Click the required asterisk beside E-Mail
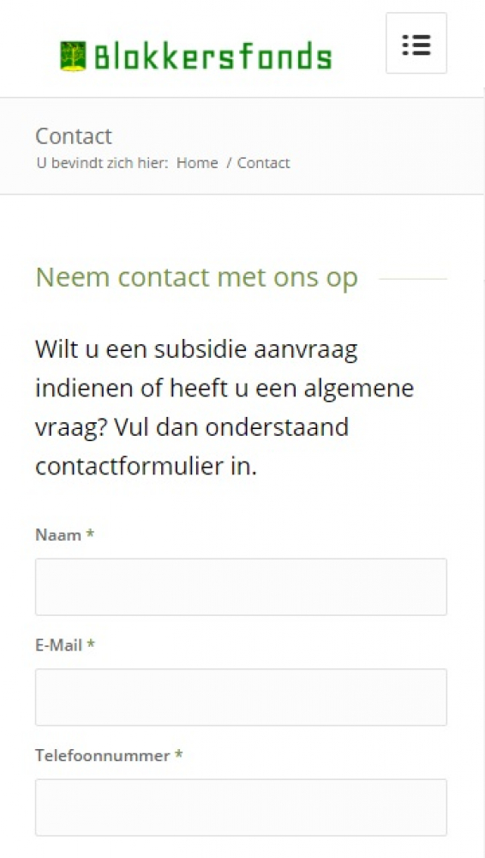 pyautogui.click(x=91, y=645)
